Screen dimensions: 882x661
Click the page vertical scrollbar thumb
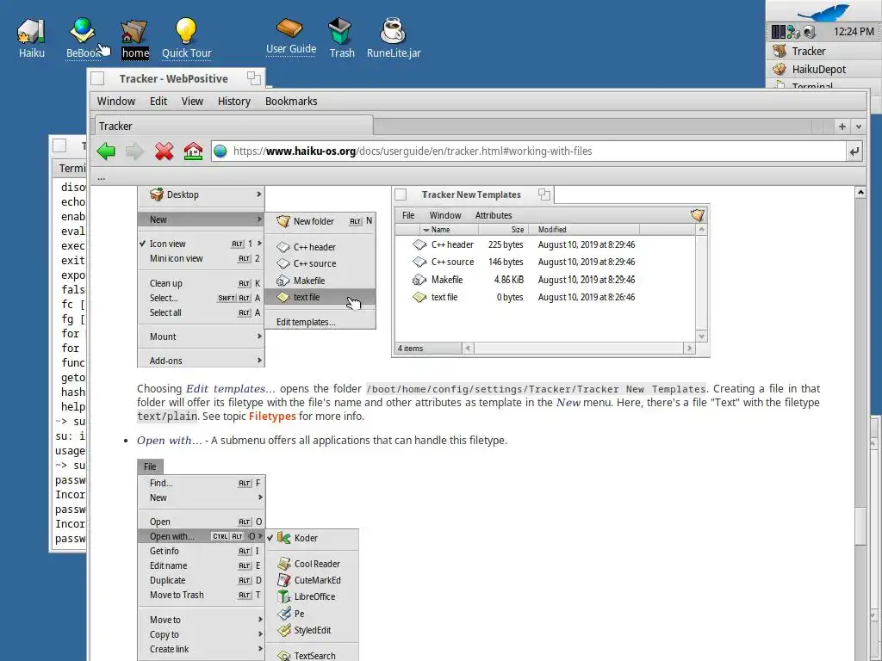click(x=860, y=526)
